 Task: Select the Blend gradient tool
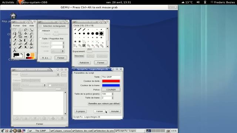click(x=26, y=40)
